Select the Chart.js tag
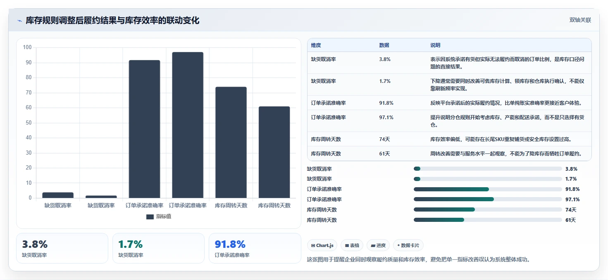This screenshot has height=280, width=608. click(x=322, y=245)
